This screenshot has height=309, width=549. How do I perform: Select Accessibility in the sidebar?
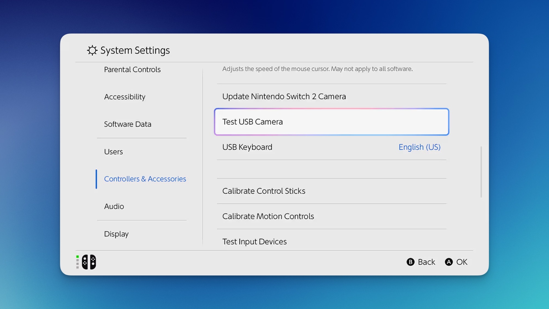click(125, 97)
